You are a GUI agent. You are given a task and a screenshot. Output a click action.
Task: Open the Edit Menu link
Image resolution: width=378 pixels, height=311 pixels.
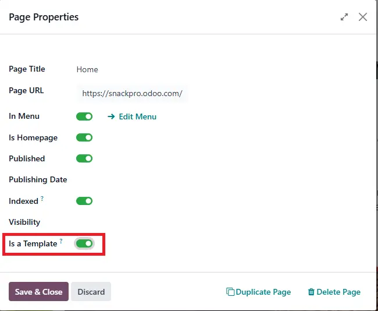[x=138, y=116]
